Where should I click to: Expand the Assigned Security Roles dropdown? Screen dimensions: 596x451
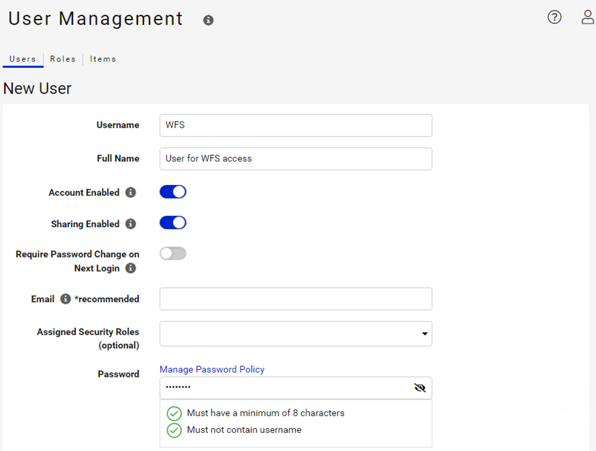(x=424, y=334)
